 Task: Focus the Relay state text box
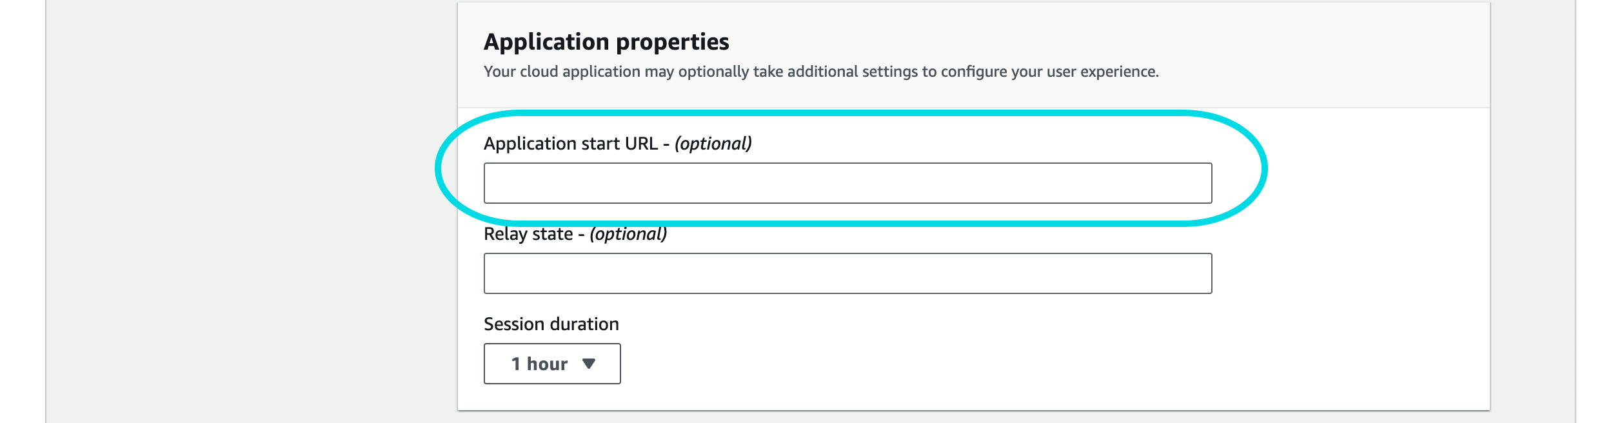click(x=847, y=273)
